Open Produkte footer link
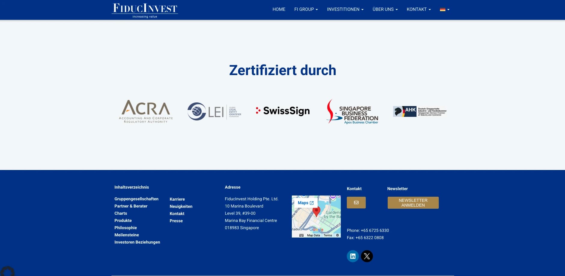Screen dimensions: 565x276 pyautogui.click(x=123, y=220)
